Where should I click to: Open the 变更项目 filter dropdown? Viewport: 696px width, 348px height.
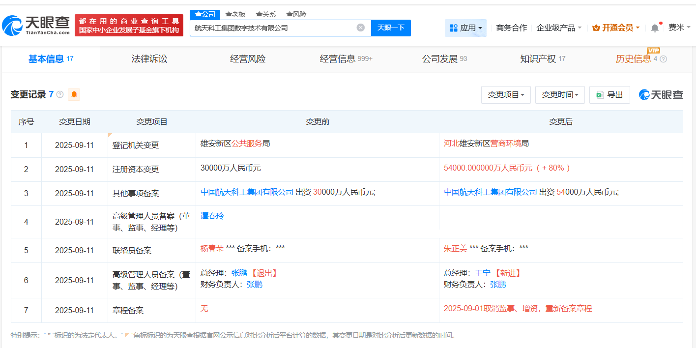pos(506,94)
